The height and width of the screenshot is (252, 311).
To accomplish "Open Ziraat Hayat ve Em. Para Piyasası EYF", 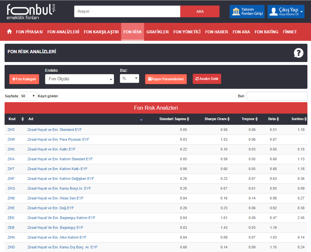I will coord(58,139).
